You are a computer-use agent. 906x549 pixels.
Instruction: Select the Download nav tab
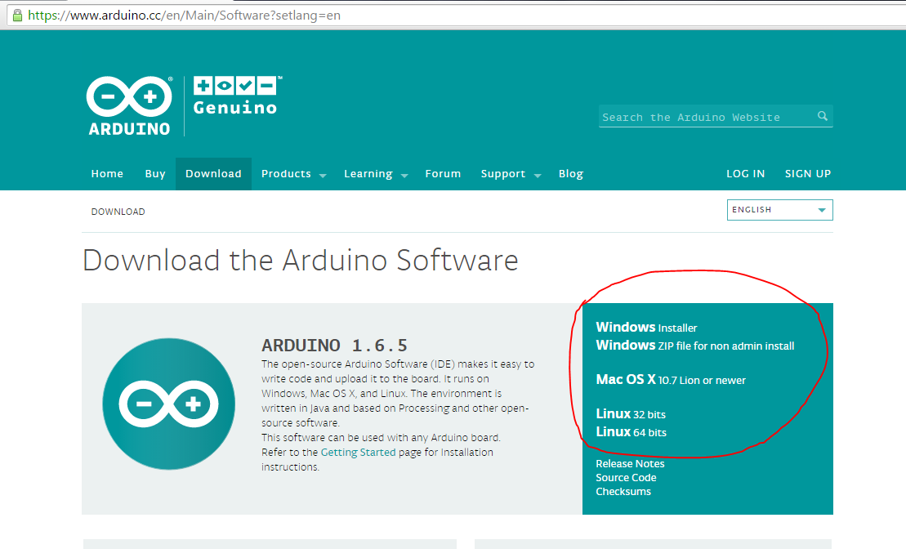tap(213, 173)
